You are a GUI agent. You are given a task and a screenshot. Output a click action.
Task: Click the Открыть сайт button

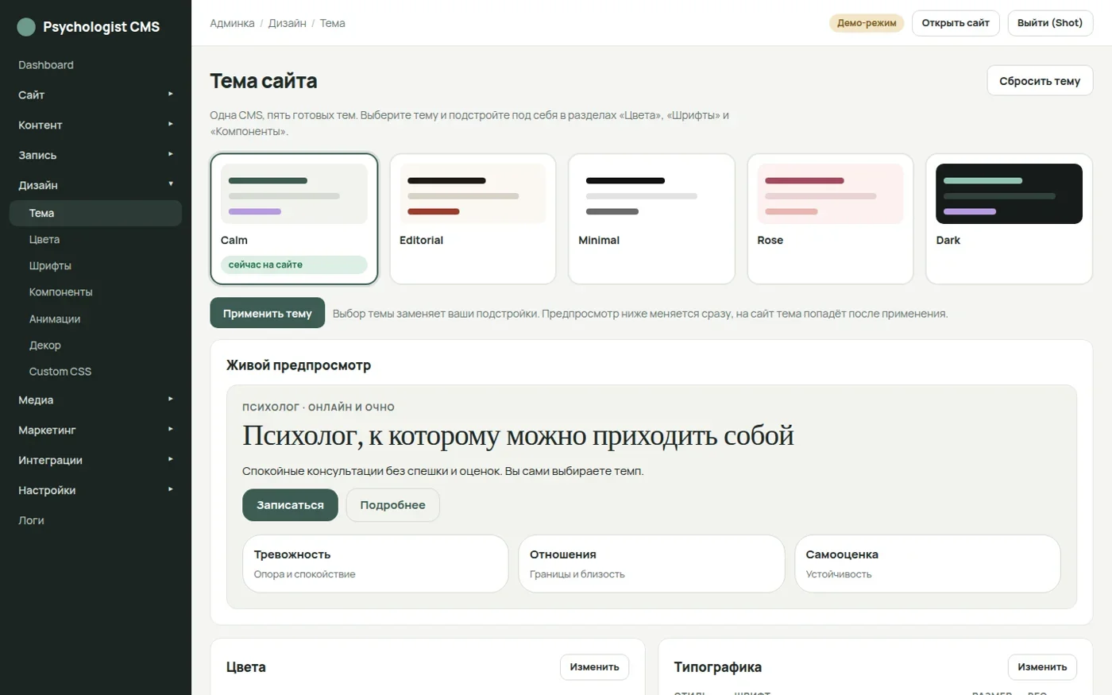pos(956,23)
